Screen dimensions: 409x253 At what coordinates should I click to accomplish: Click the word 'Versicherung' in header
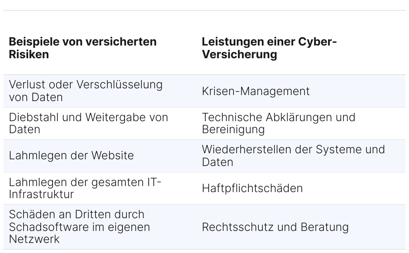[239, 54]
